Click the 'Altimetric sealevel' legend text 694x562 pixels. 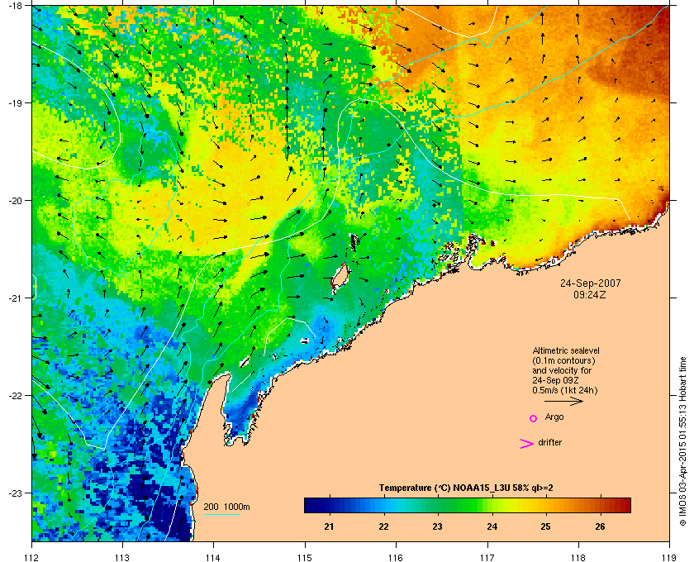tap(566, 350)
